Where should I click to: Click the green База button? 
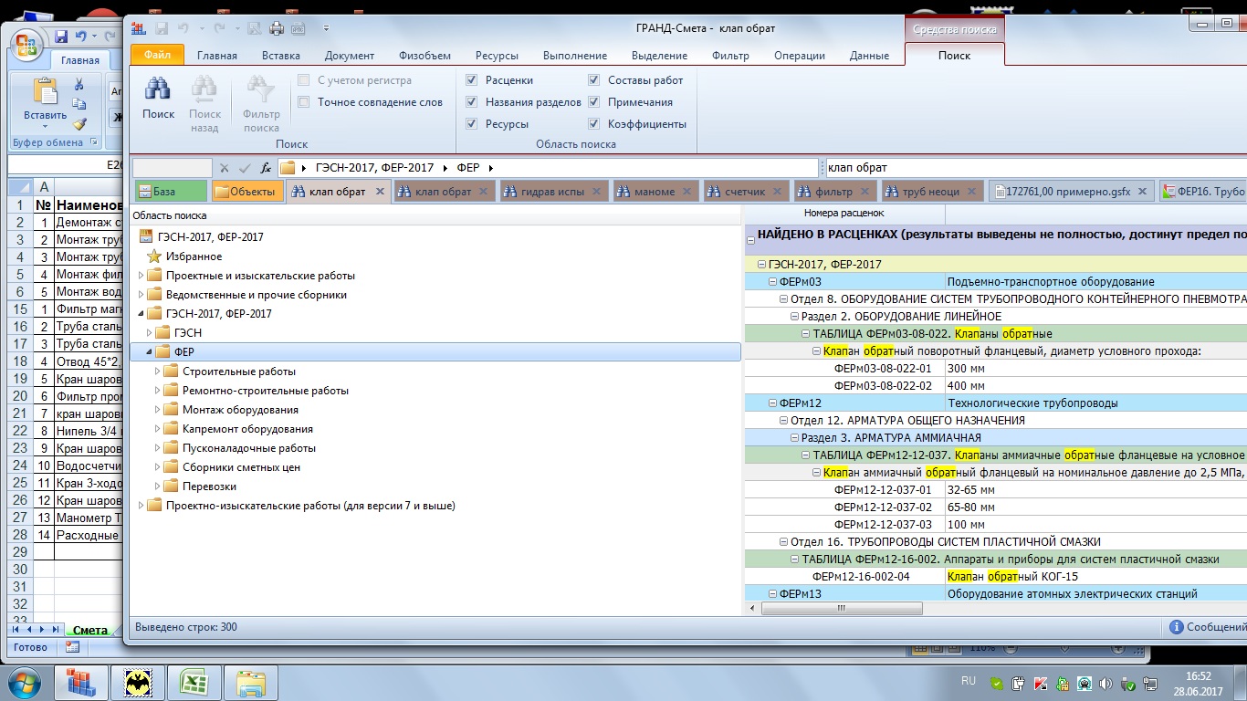171,192
